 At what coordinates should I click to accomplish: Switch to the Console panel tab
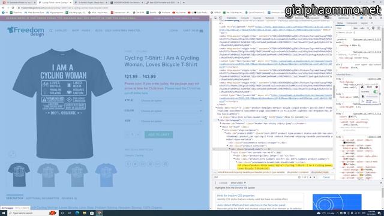point(245,18)
